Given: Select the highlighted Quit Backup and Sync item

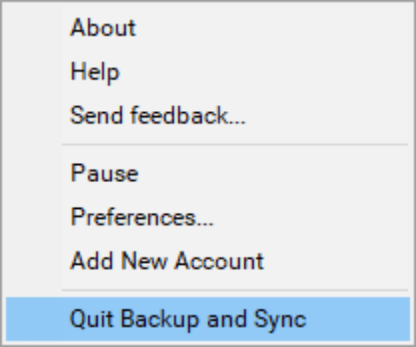Looking at the screenshot, I should click(x=188, y=318).
